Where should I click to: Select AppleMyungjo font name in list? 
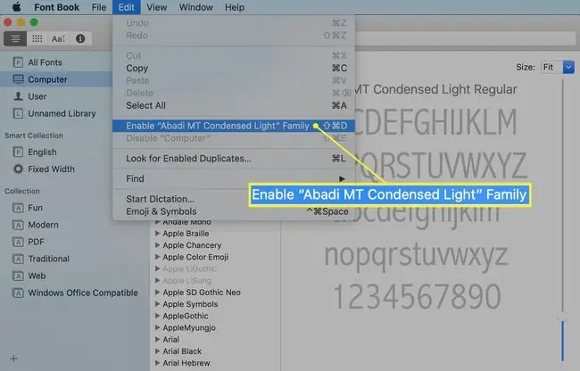click(x=189, y=328)
